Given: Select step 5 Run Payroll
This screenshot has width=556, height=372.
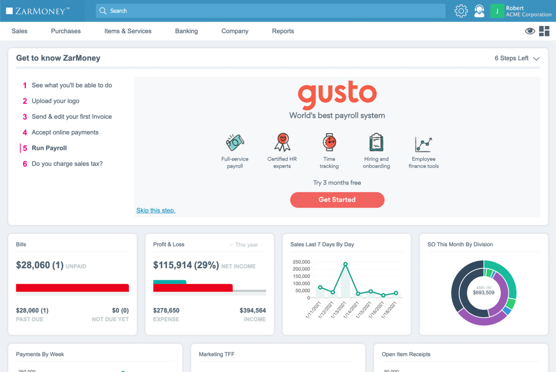Looking at the screenshot, I should pos(45,148).
